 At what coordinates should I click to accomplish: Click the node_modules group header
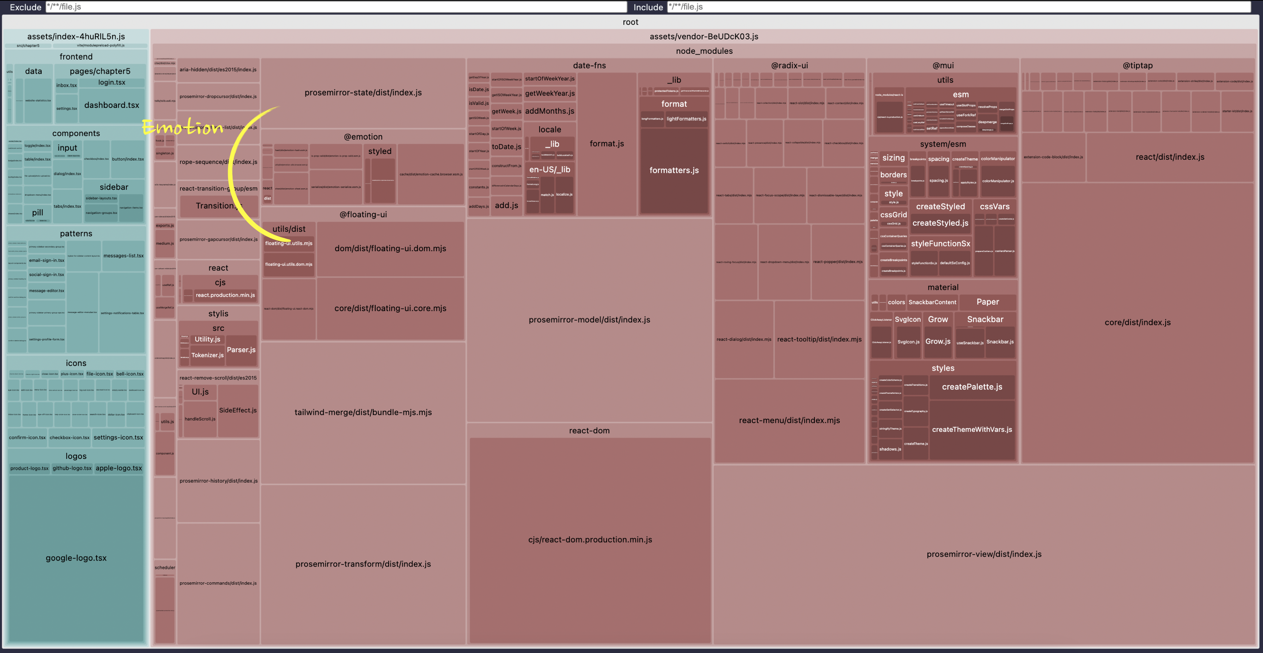click(x=704, y=51)
